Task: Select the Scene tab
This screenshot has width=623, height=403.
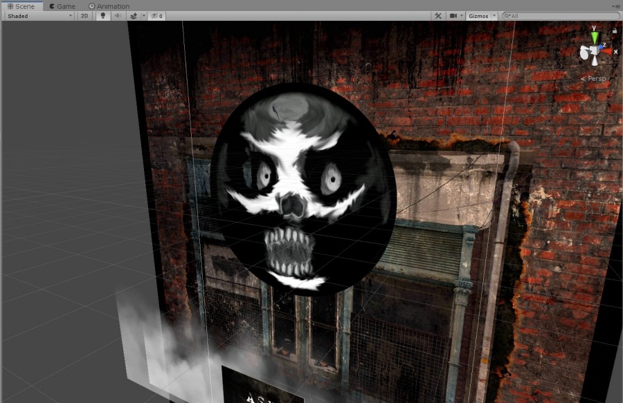Action: (21, 6)
